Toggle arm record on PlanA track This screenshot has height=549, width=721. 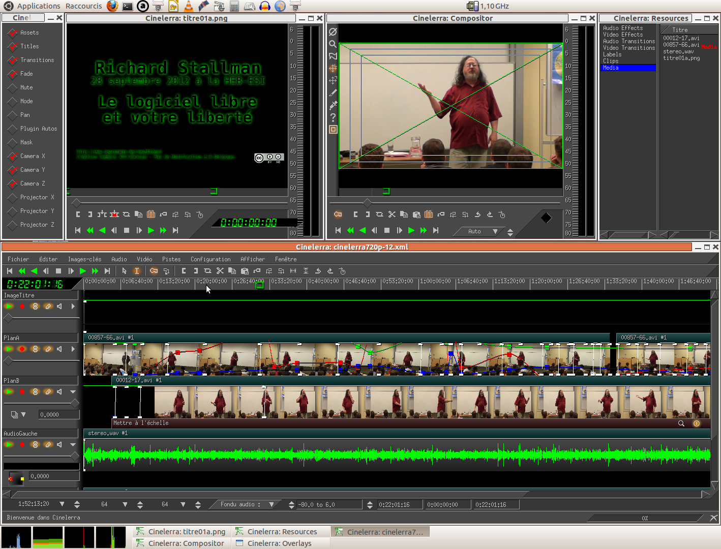pyautogui.click(x=22, y=349)
